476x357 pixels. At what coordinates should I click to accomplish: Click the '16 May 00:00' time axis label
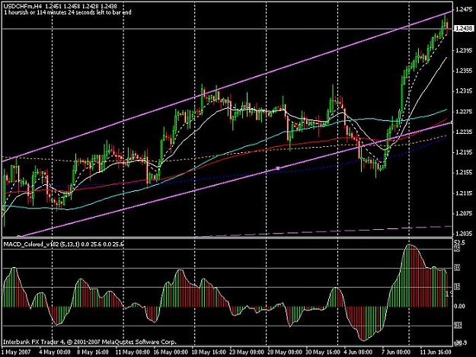click(171, 352)
